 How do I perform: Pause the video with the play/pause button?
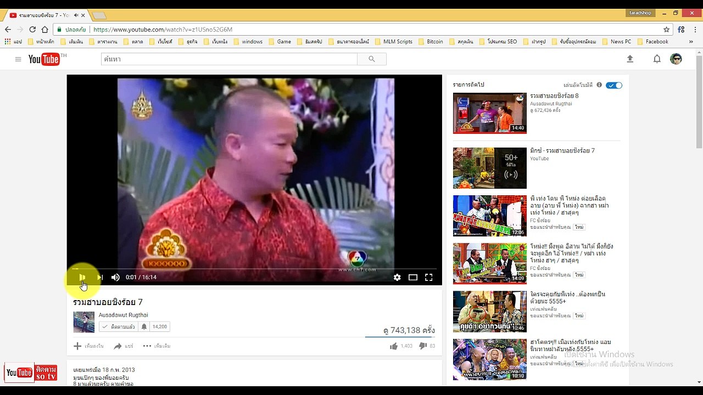click(x=82, y=277)
